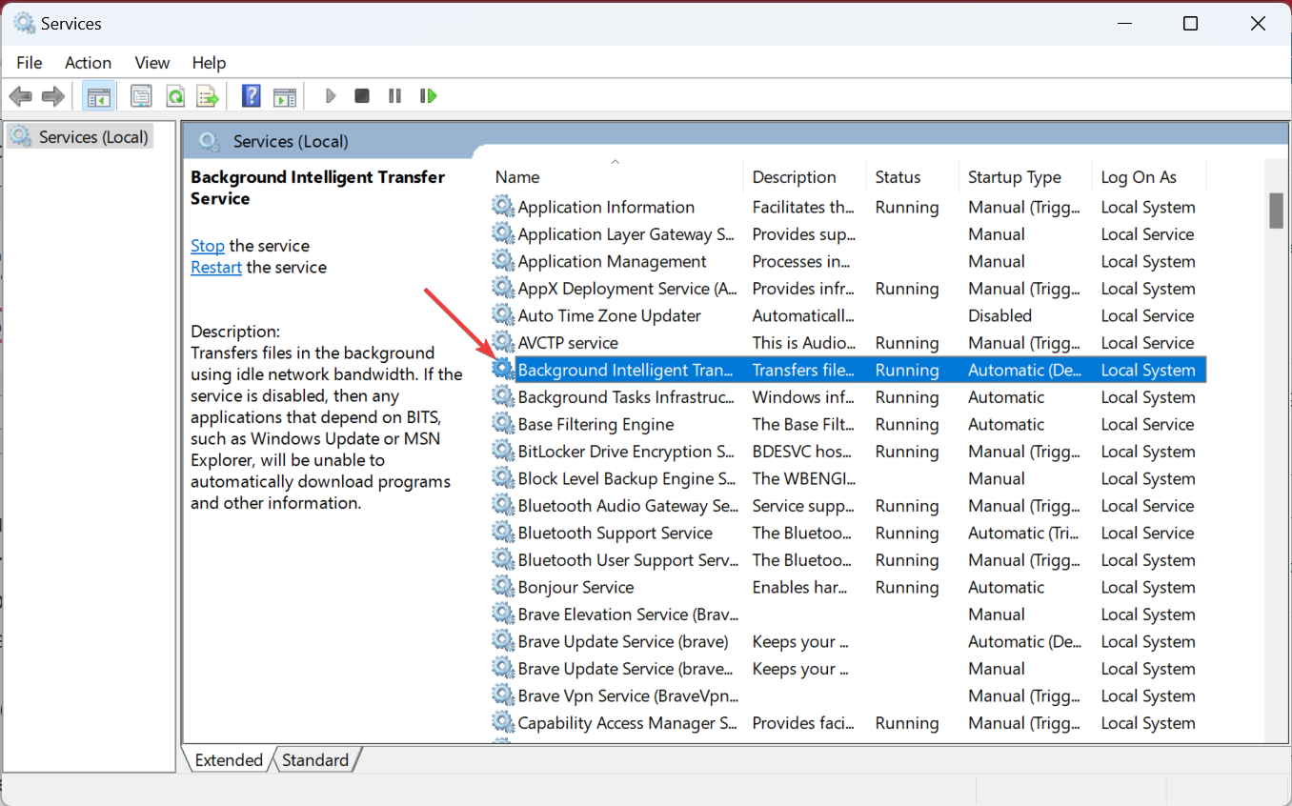Click the gear icon beside Application Information

(x=503, y=207)
